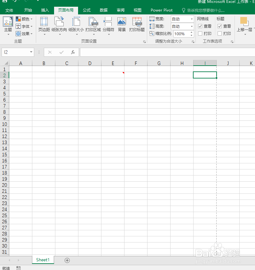This screenshot has width=255, height=270.
Task: Open the 主题 themes gallery
Action: (8, 26)
